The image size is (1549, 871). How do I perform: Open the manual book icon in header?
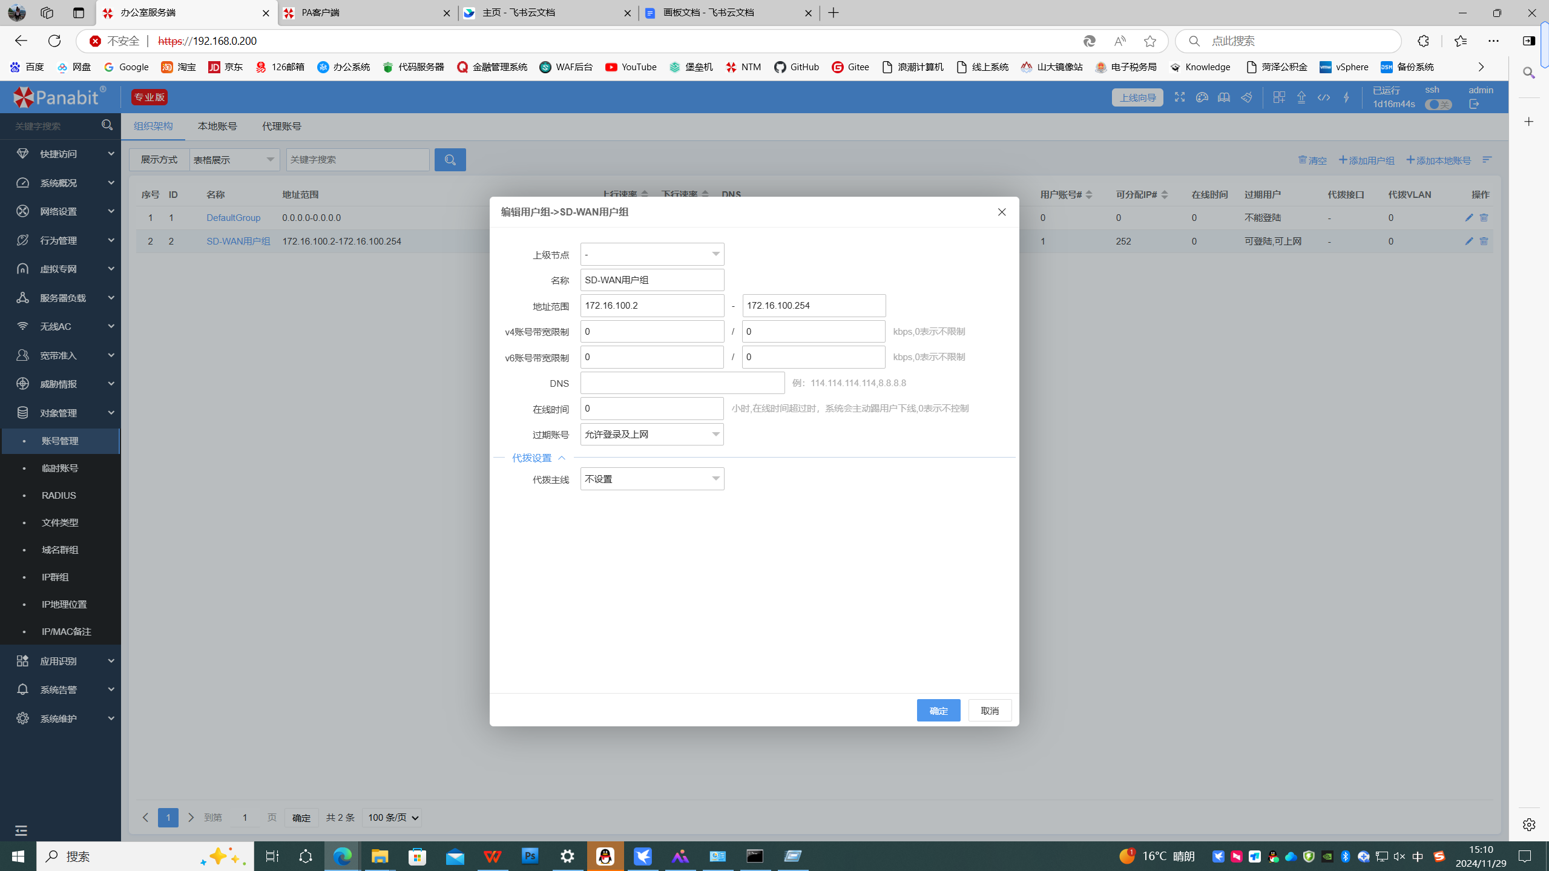coord(1223,97)
